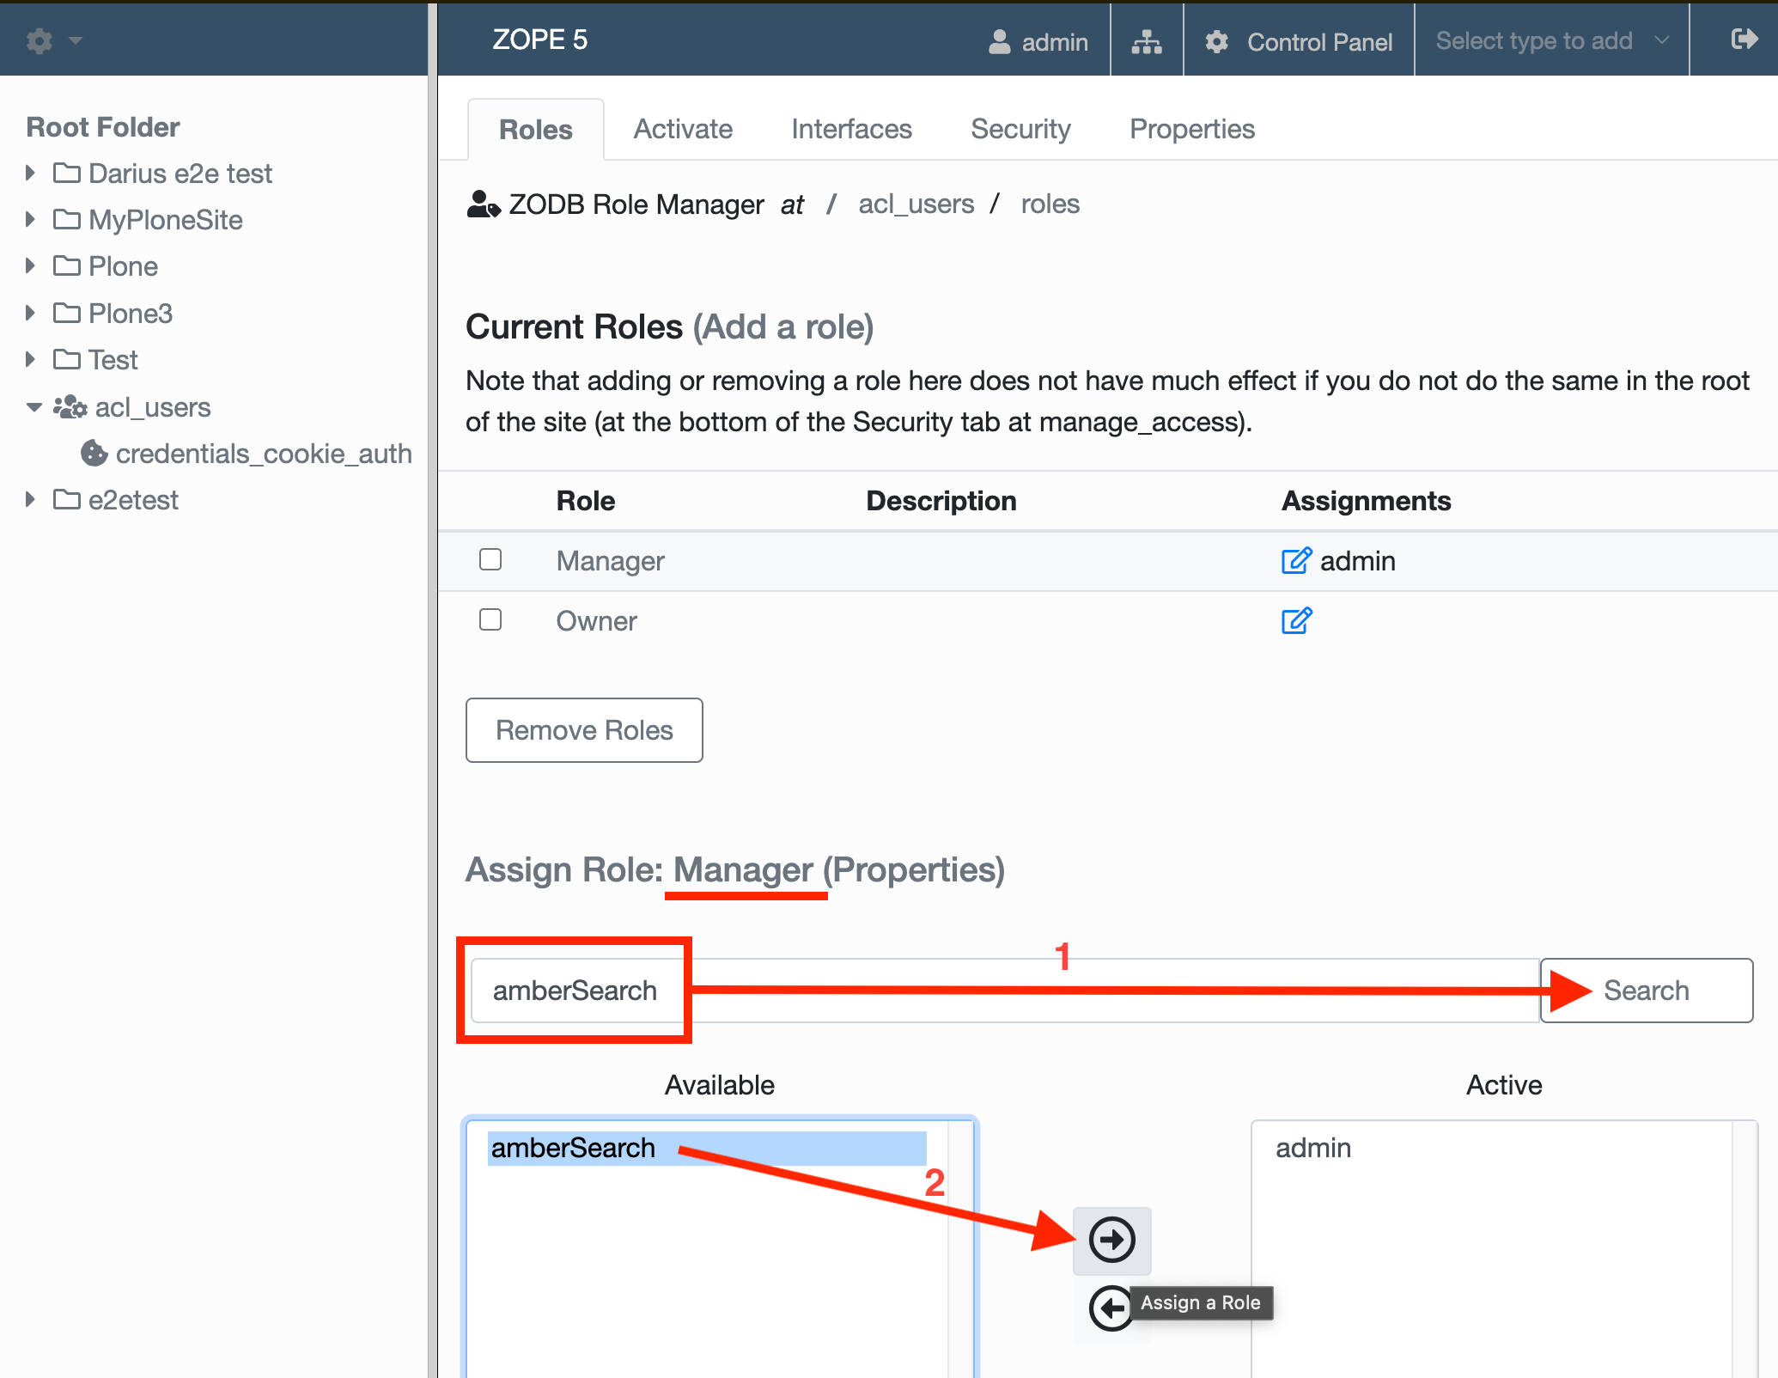
Task: Click the left-arrow remove assignment button
Action: point(1111,1308)
